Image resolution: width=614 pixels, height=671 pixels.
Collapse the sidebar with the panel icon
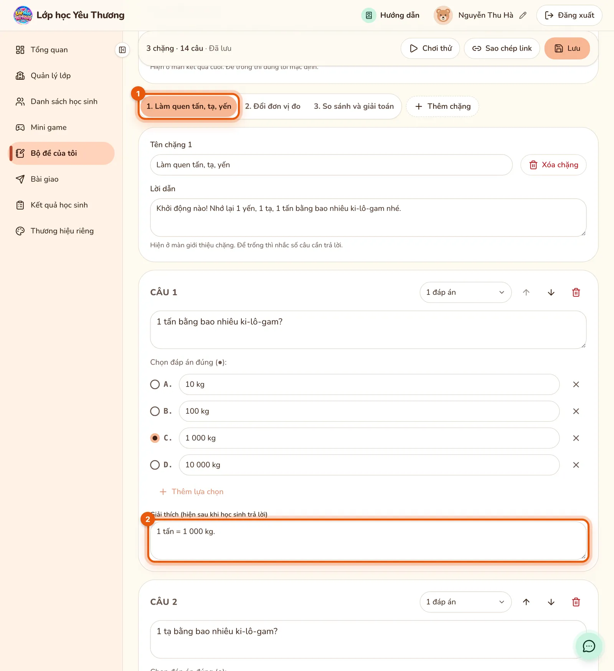tap(122, 50)
